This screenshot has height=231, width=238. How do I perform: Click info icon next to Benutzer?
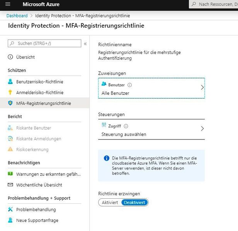130,85
